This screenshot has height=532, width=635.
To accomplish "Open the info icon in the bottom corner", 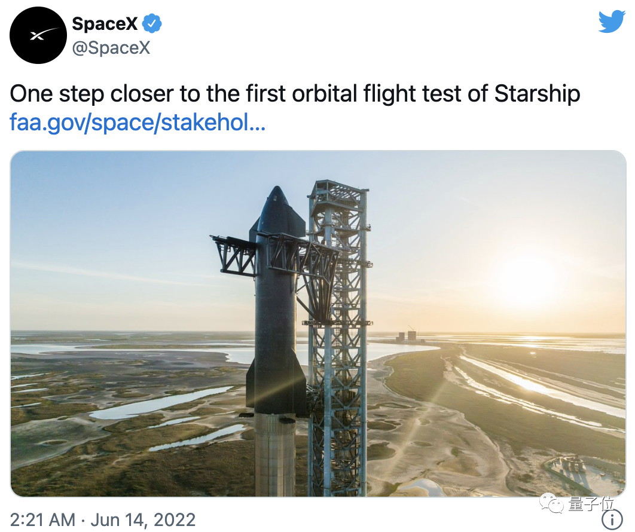I will coord(613,519).
